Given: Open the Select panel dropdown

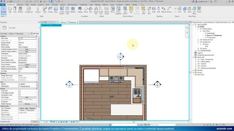Looking at the screenshot, I should 3,16.
